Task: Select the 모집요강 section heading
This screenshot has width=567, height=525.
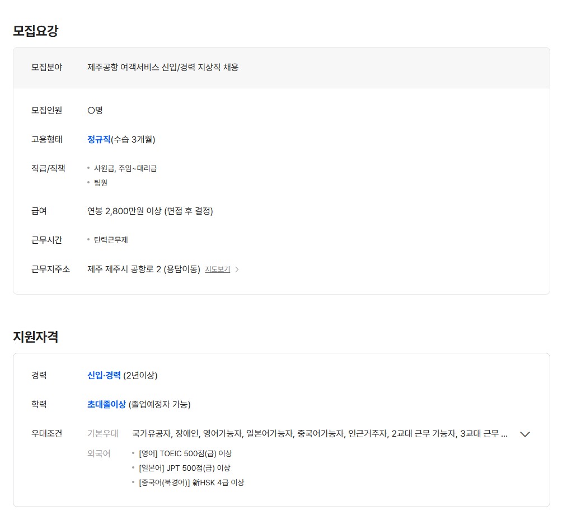Action: tap(35, 31)
